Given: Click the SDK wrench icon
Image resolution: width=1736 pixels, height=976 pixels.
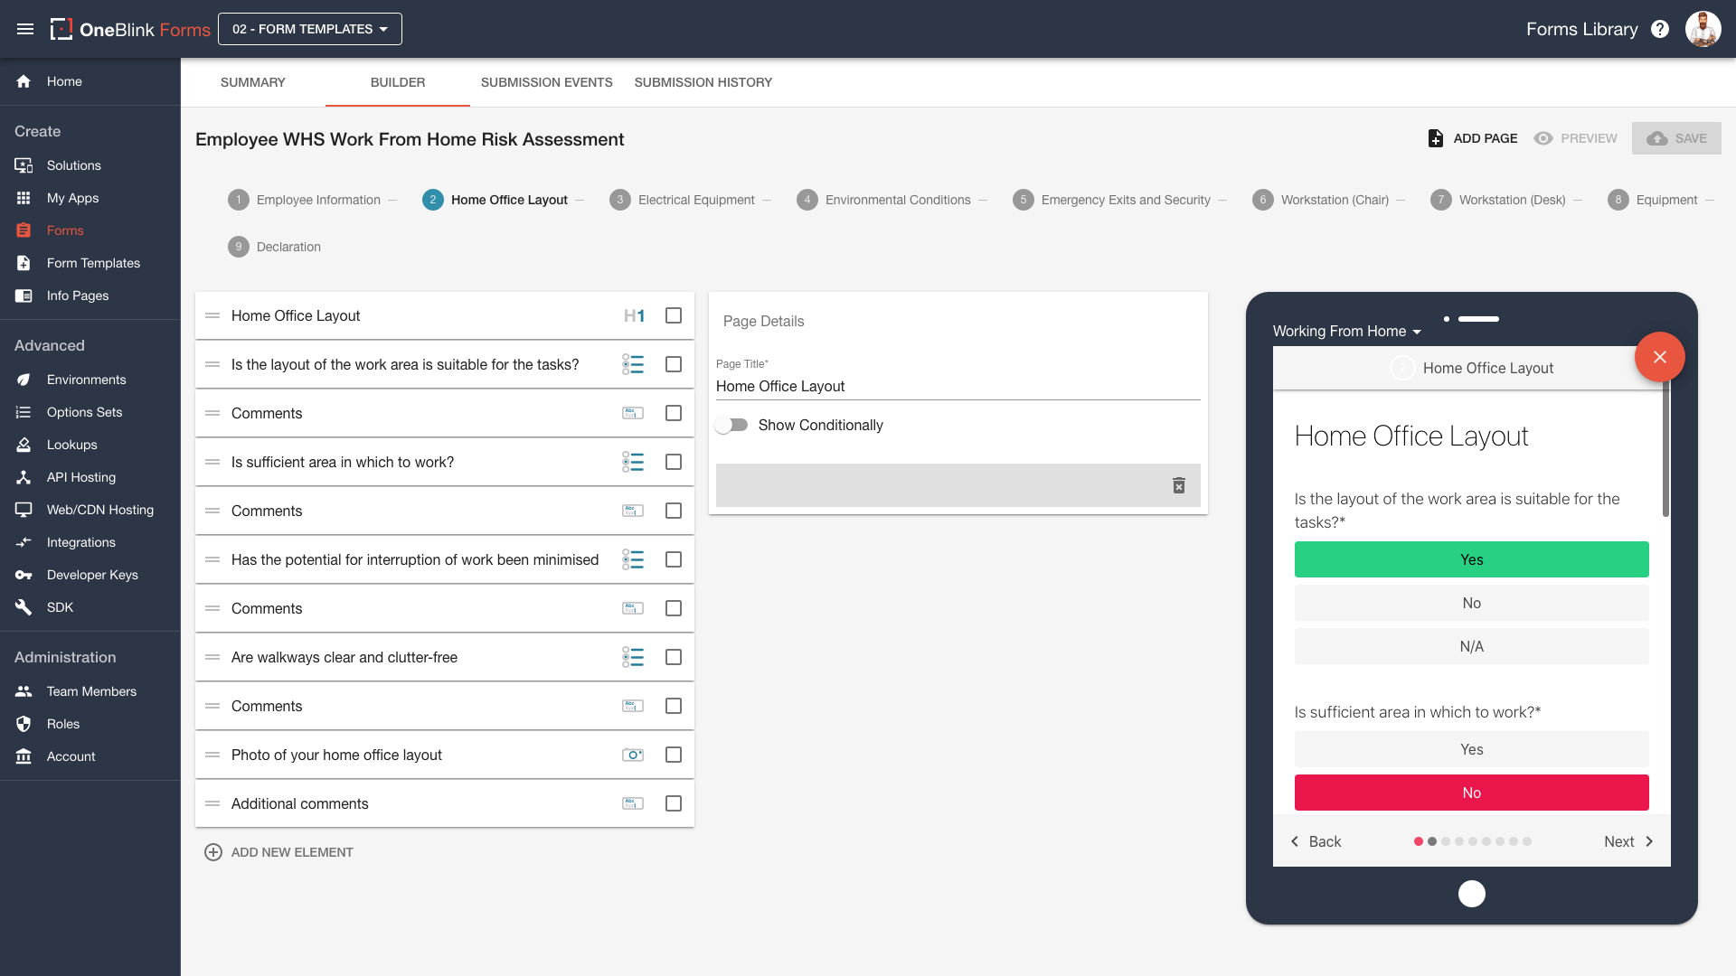Looking at the screenshot, I should 24,607.
